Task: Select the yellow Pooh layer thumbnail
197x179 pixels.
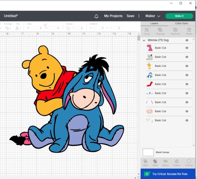Action: [149, 66]
